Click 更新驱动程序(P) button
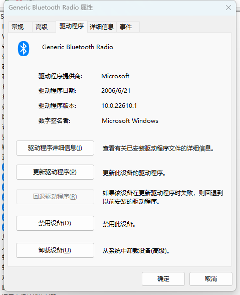Screen dimensions: 240x295 pos(55,172)
